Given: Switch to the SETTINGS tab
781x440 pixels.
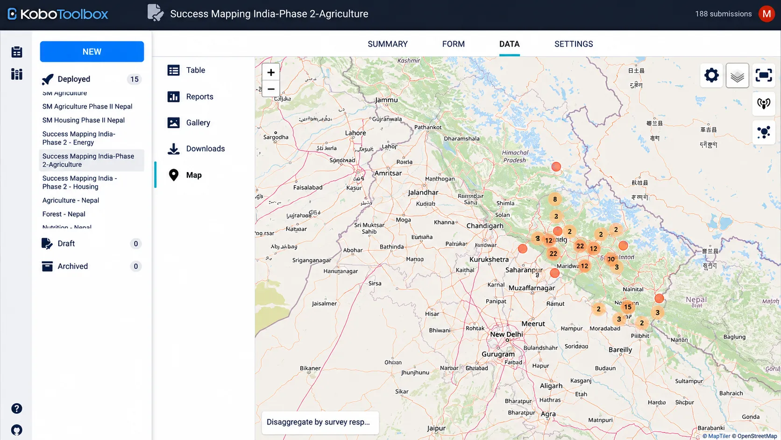Looking at the screenshot, I should point(574,44).
